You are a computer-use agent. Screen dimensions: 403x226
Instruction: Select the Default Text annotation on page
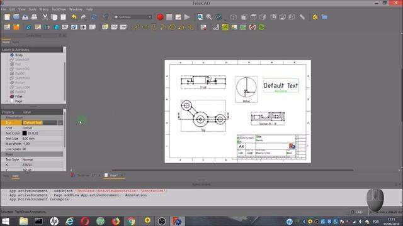pos(281,85)
